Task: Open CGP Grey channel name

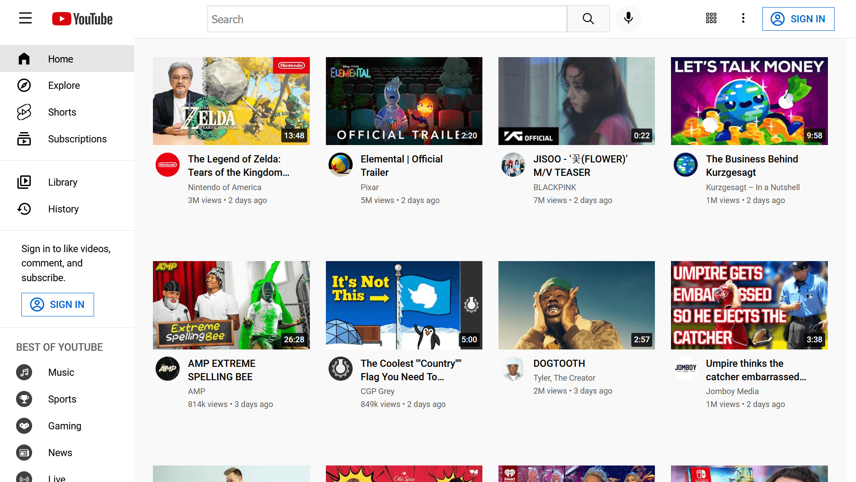Action: coord(377,391)
